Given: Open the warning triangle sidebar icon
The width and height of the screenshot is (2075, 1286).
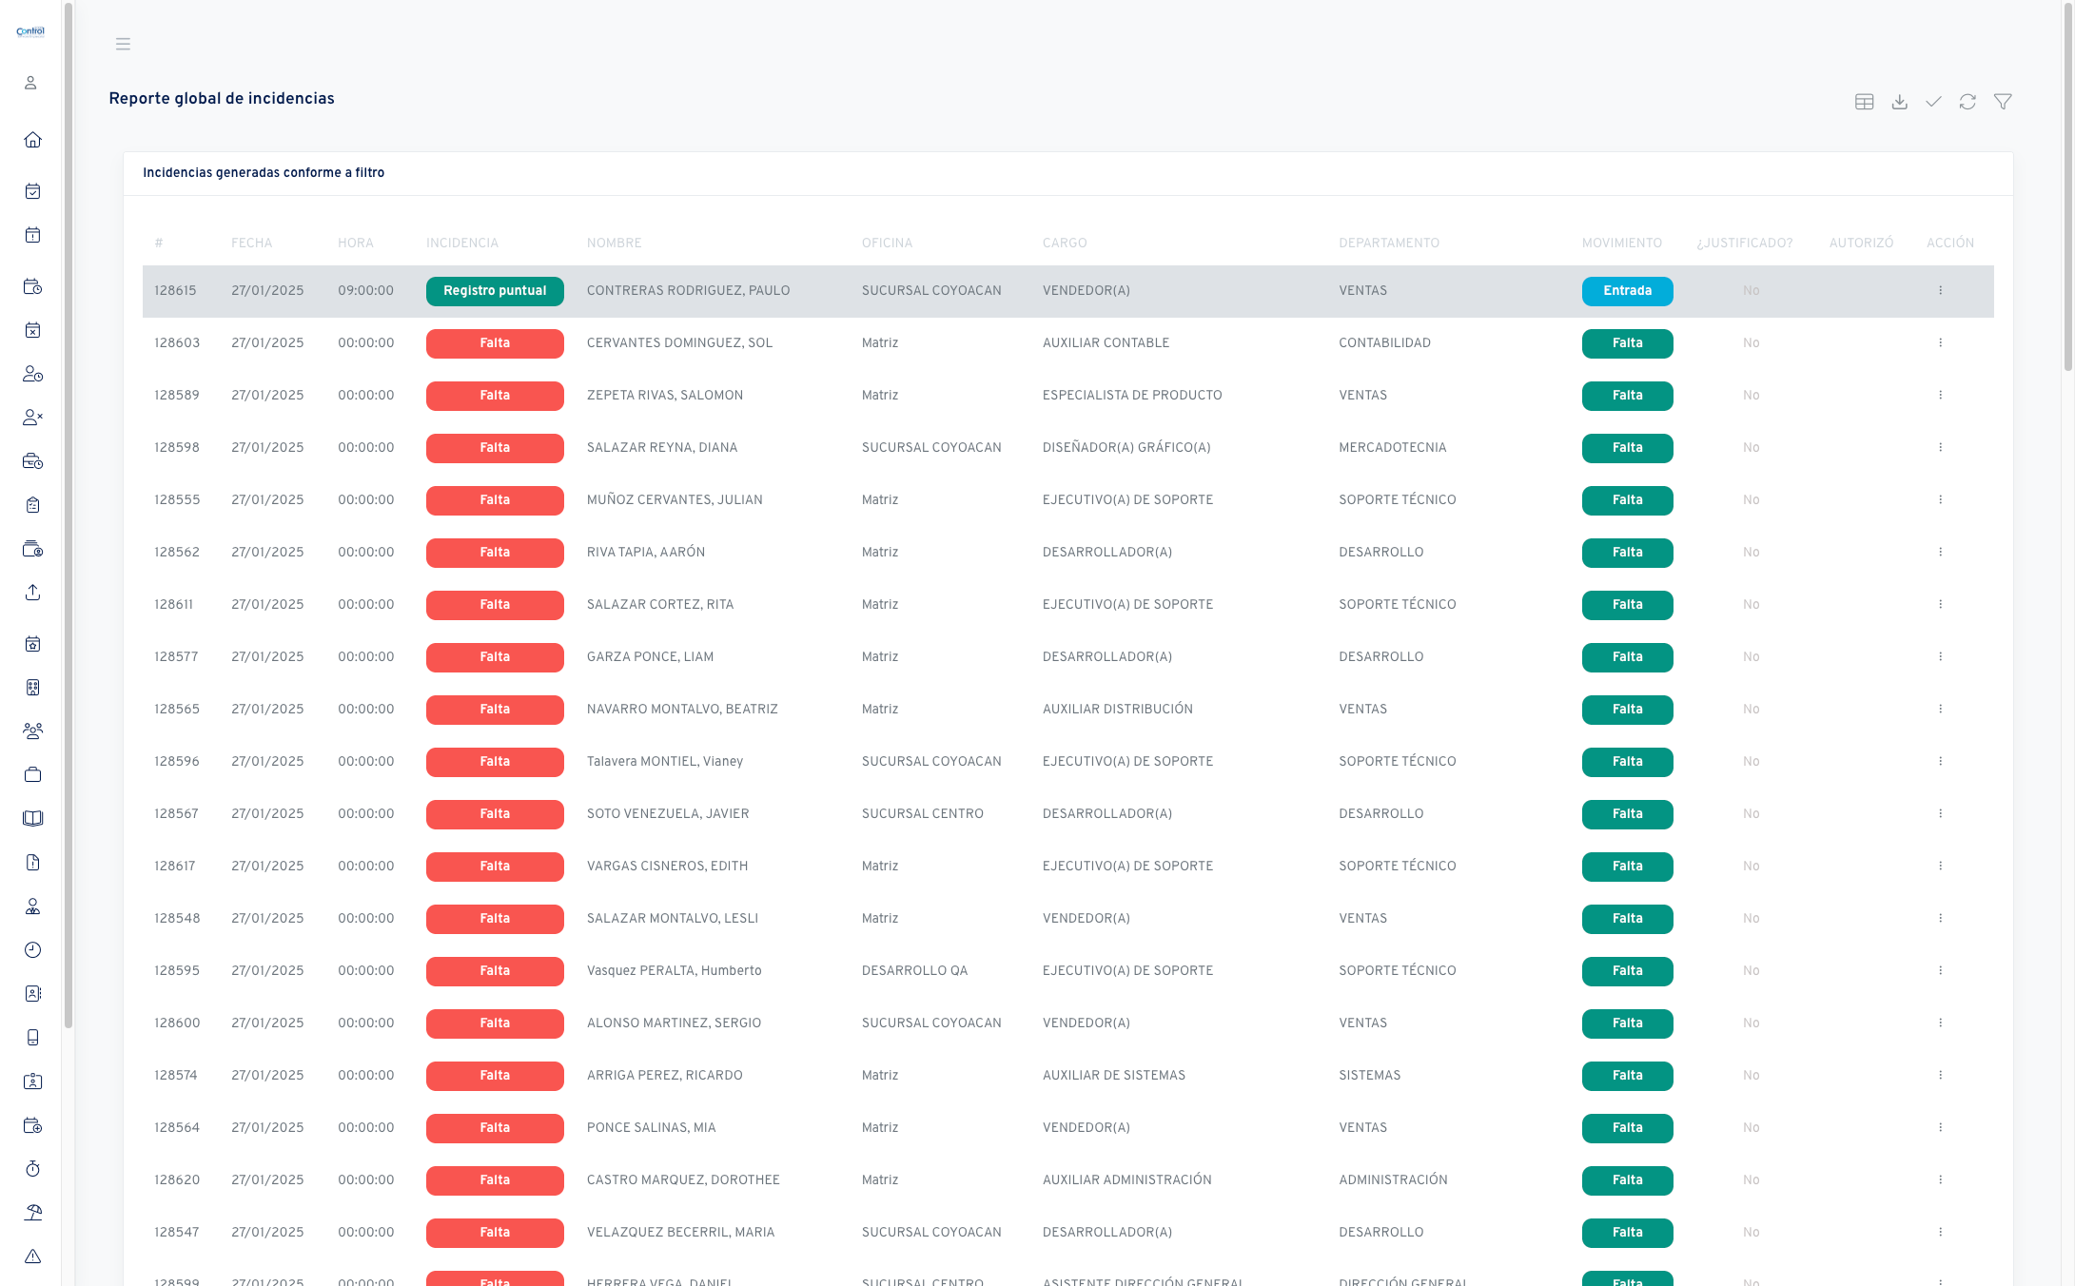Looking at the screenshot, I should pos(32,1257).
